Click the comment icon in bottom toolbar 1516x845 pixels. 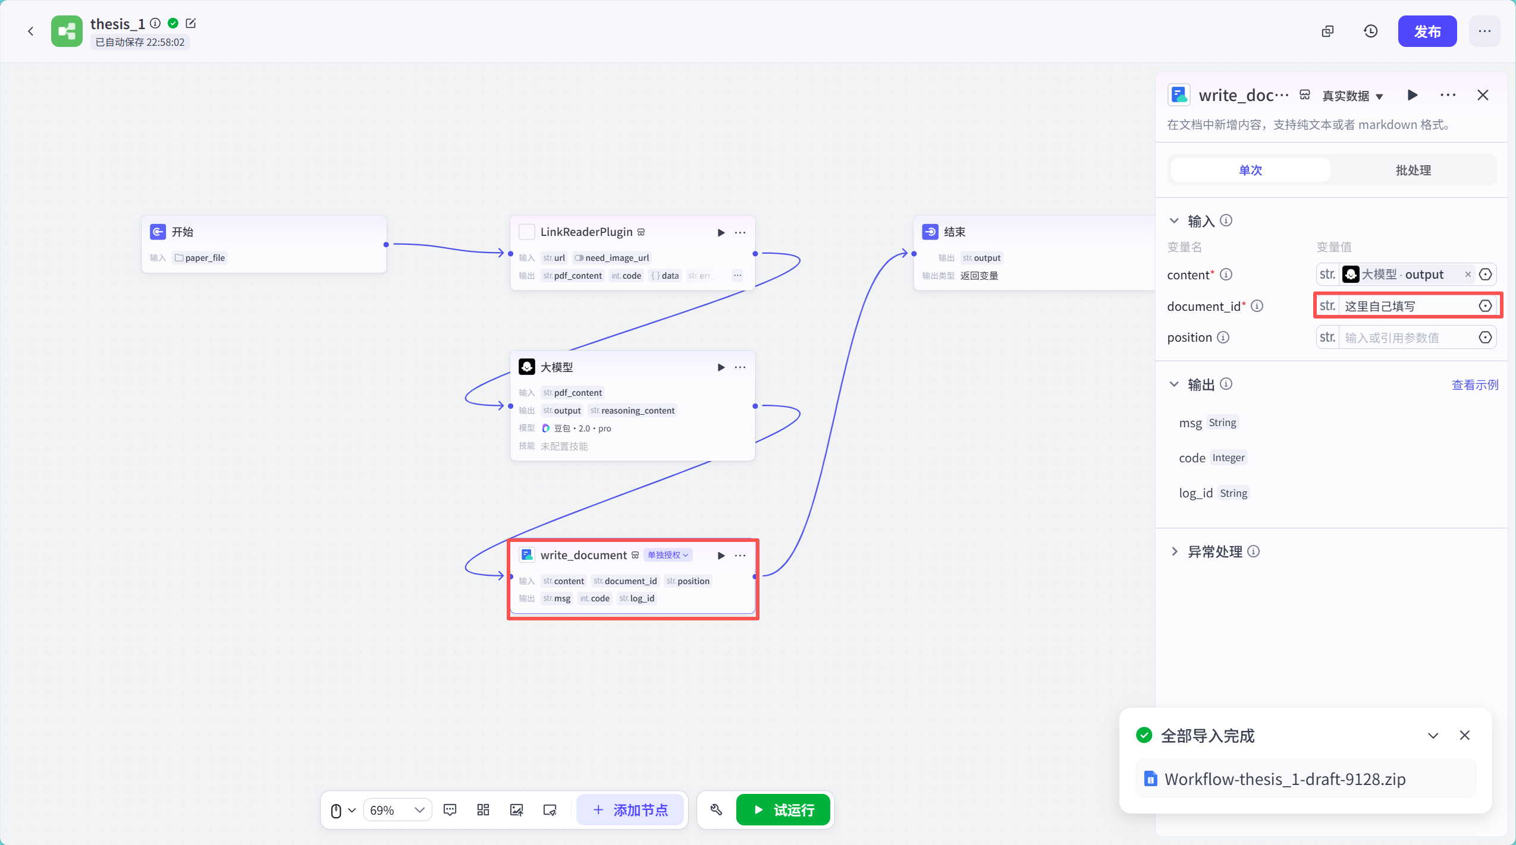click(x=450, y=810)
